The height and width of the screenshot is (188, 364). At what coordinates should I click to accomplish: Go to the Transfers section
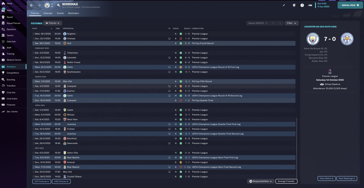pyautogui.click(x=11, y=86)
